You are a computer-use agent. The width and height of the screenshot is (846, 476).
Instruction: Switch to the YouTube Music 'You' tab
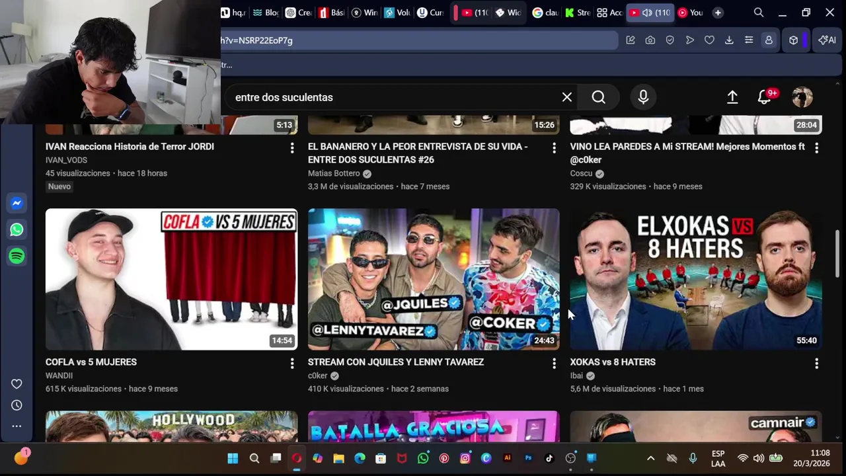click(690, 13)
